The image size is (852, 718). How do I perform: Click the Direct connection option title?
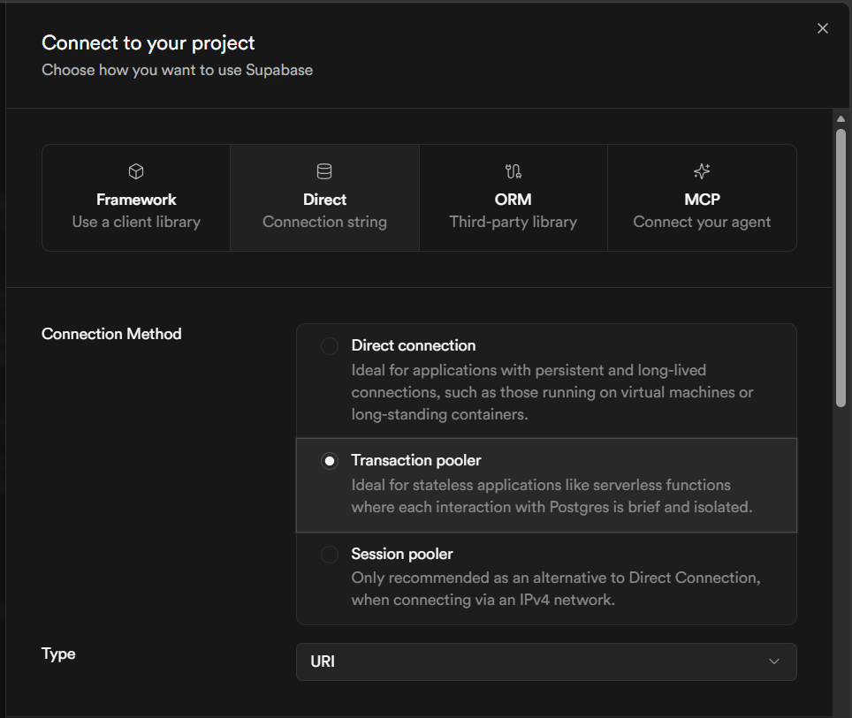coord(413,345)
